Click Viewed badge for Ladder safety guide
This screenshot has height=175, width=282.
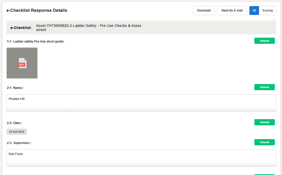pyautogui.click(x=264, y=41)
